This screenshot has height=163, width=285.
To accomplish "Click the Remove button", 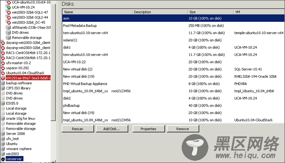I will (x=183, y=129).
